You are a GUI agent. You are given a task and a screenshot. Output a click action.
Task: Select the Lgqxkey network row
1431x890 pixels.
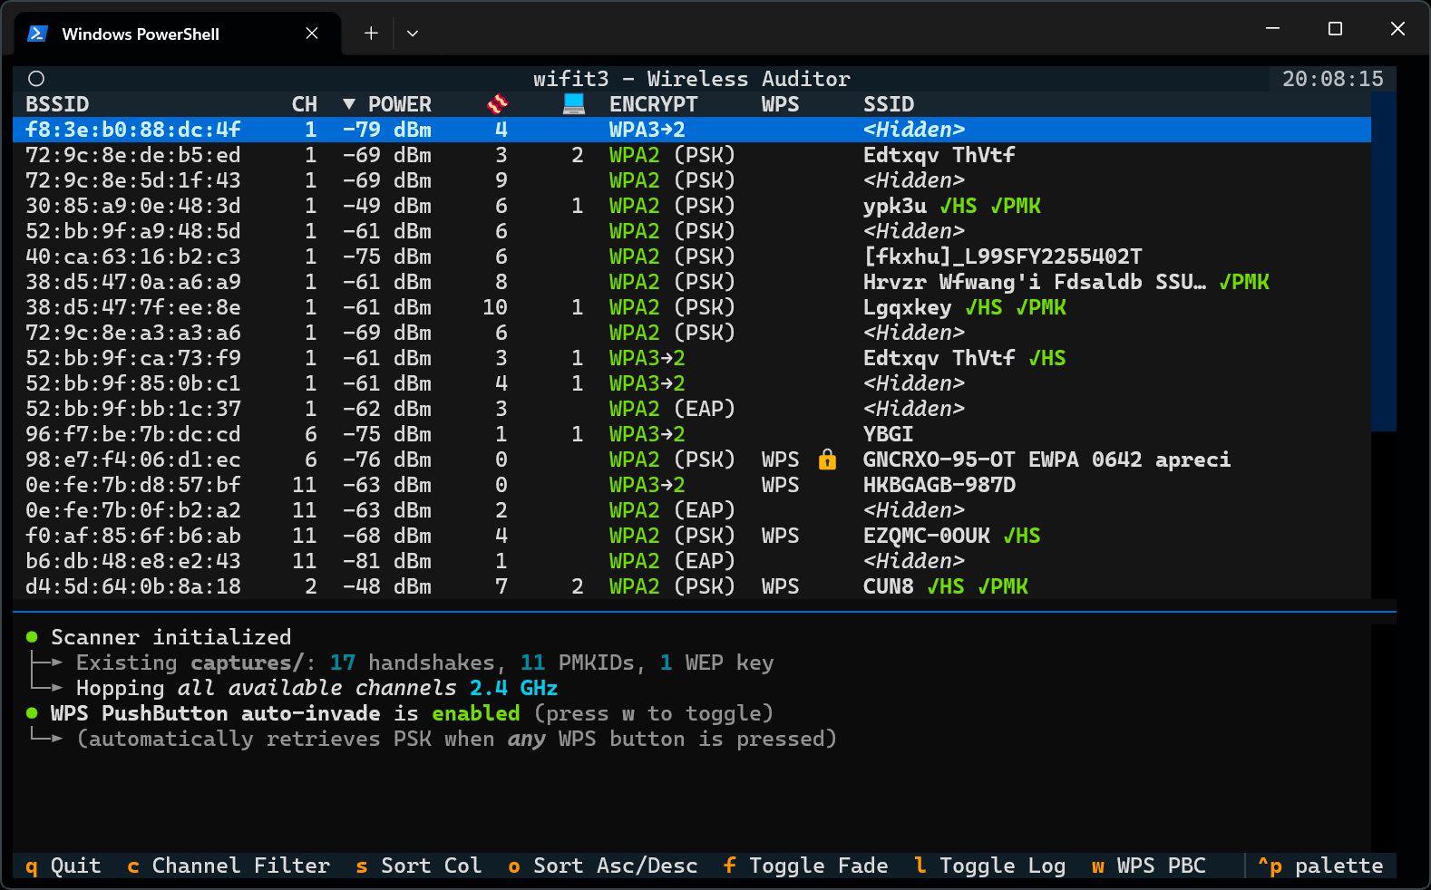point(692,307)
